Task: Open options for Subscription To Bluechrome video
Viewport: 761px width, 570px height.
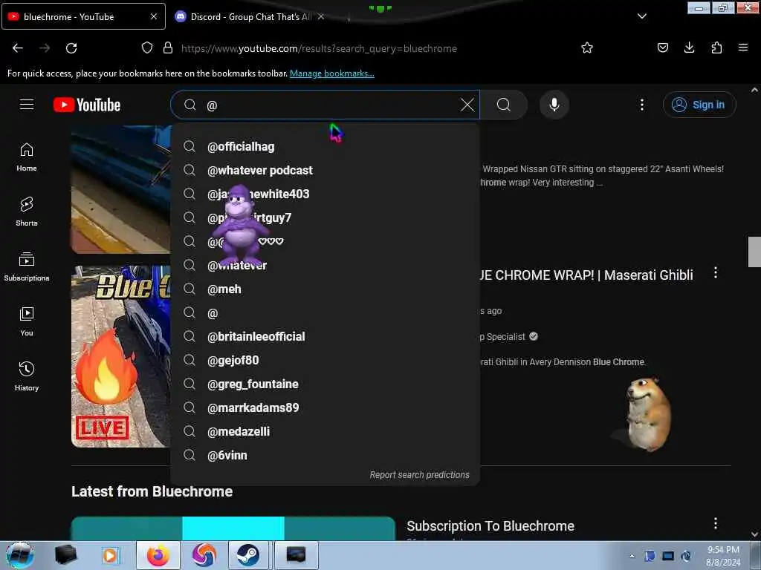Action: [716, 523]
